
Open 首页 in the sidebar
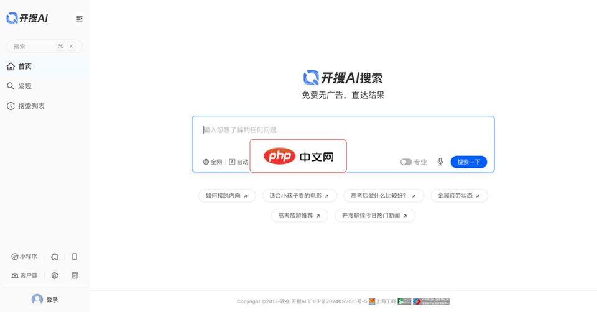(x=45, y=67)
